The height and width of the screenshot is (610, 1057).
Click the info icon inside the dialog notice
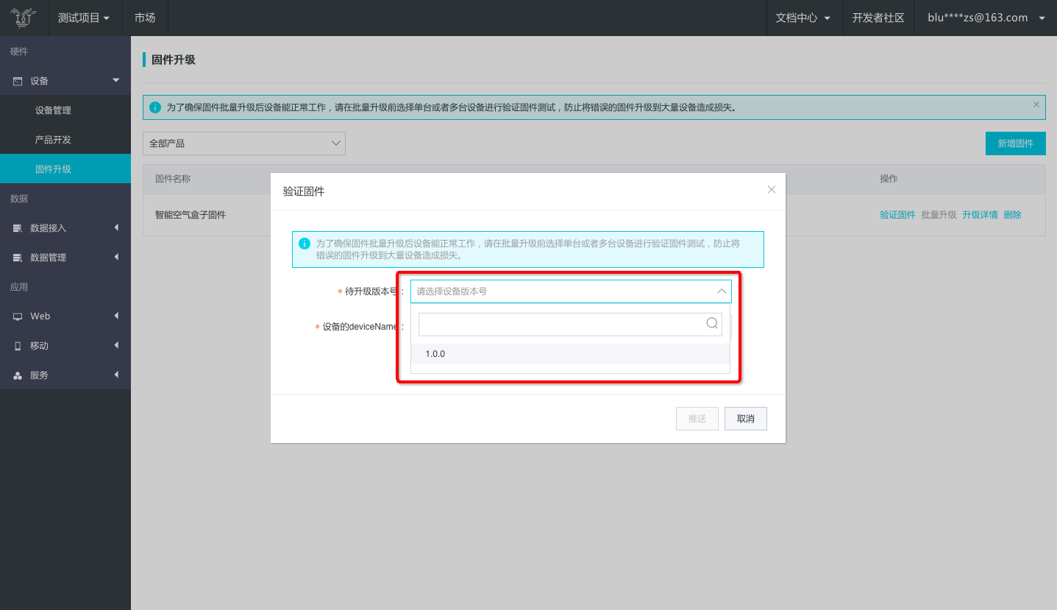tap(305, 244)
